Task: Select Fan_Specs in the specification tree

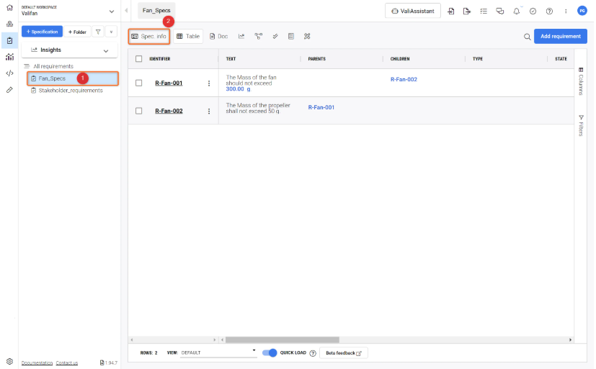Action: click(x=73, y=78)
